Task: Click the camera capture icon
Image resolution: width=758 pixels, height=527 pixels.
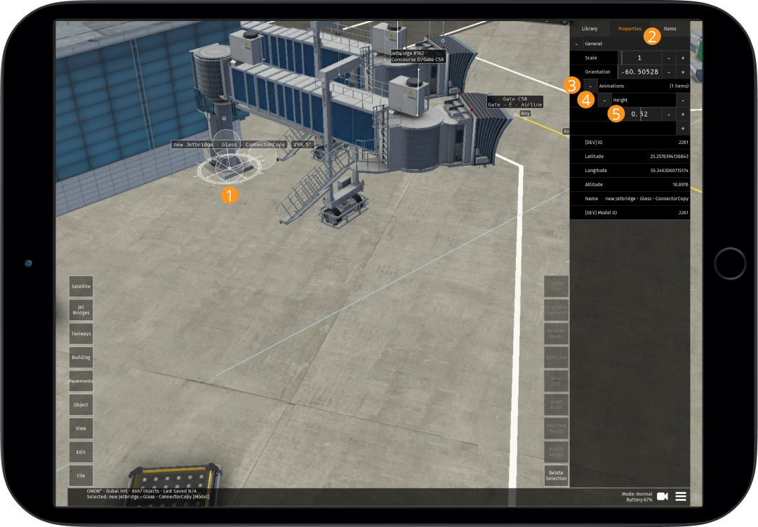Action: coord(662,496)
